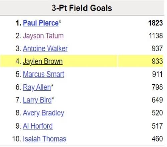Click Jayson Tatum's 1138 total
The width and height of the screenshot is (167, 147).
(156, 36)
